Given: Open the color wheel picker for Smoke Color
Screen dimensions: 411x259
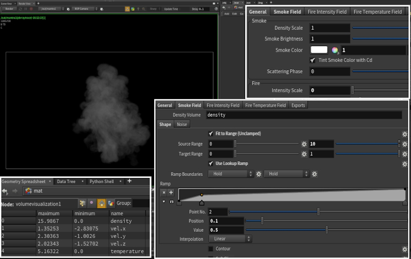Looking at the screenshot, I should [335, 50].
